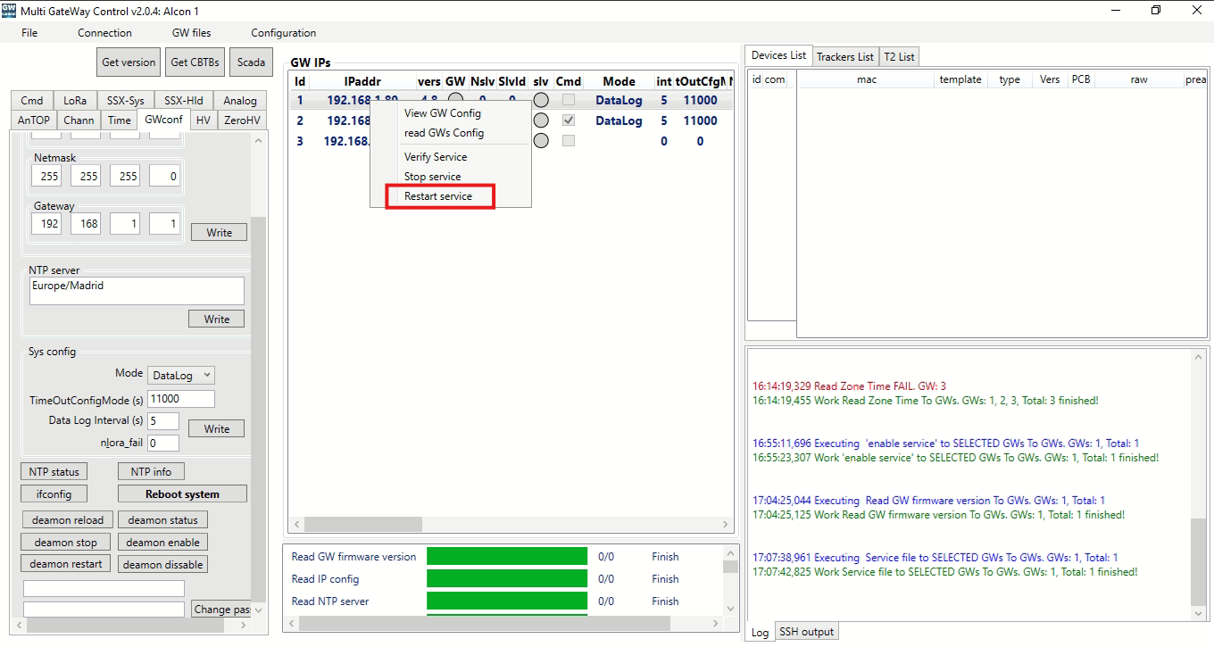Click the Get version button
The image size is (1214, 647).
tap(129, 62)
